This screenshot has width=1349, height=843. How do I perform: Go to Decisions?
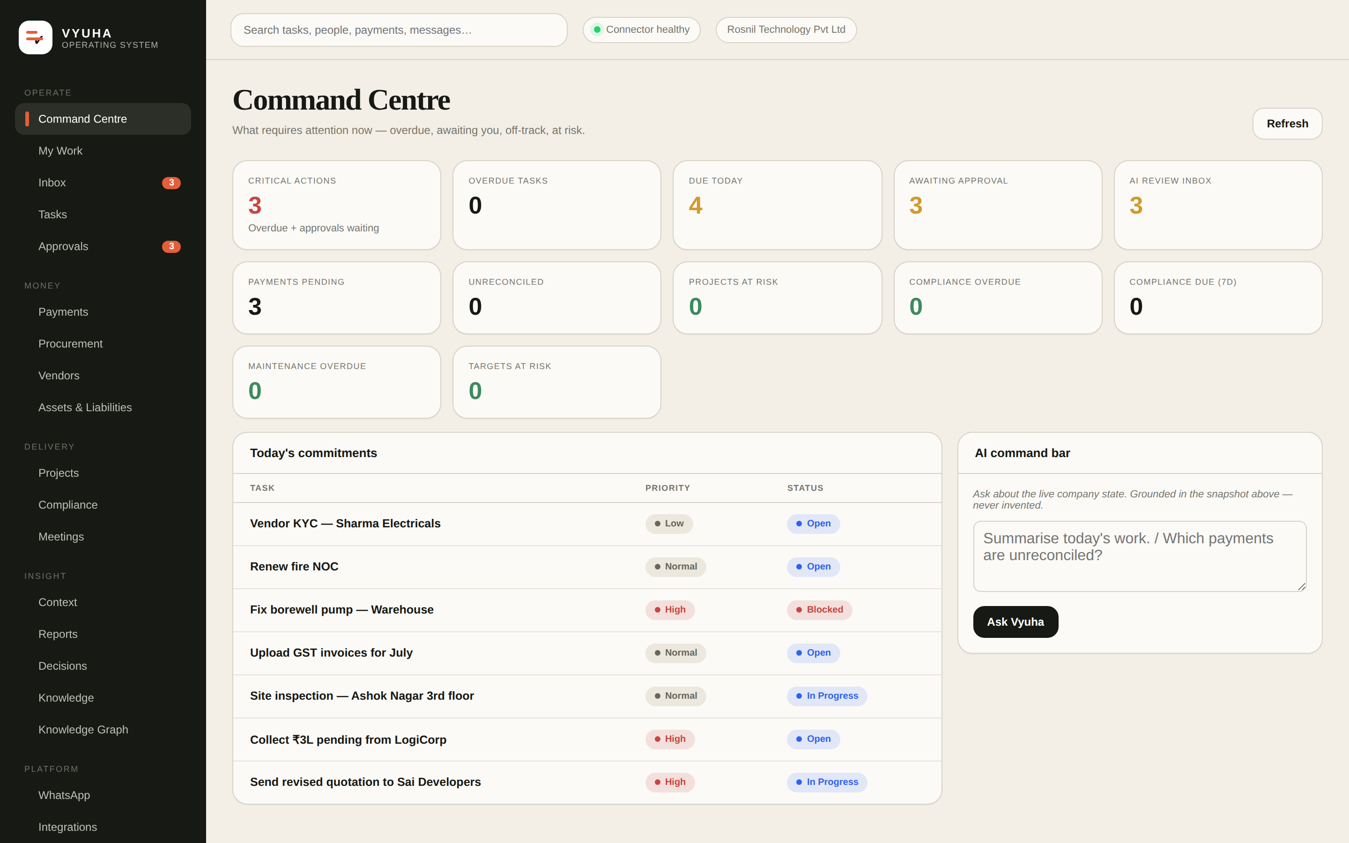point(103,666)
